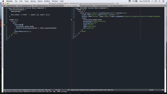Viewport: 167px width, 94px height.
Task: Open the Tools menu
Action: pos(26,1)
